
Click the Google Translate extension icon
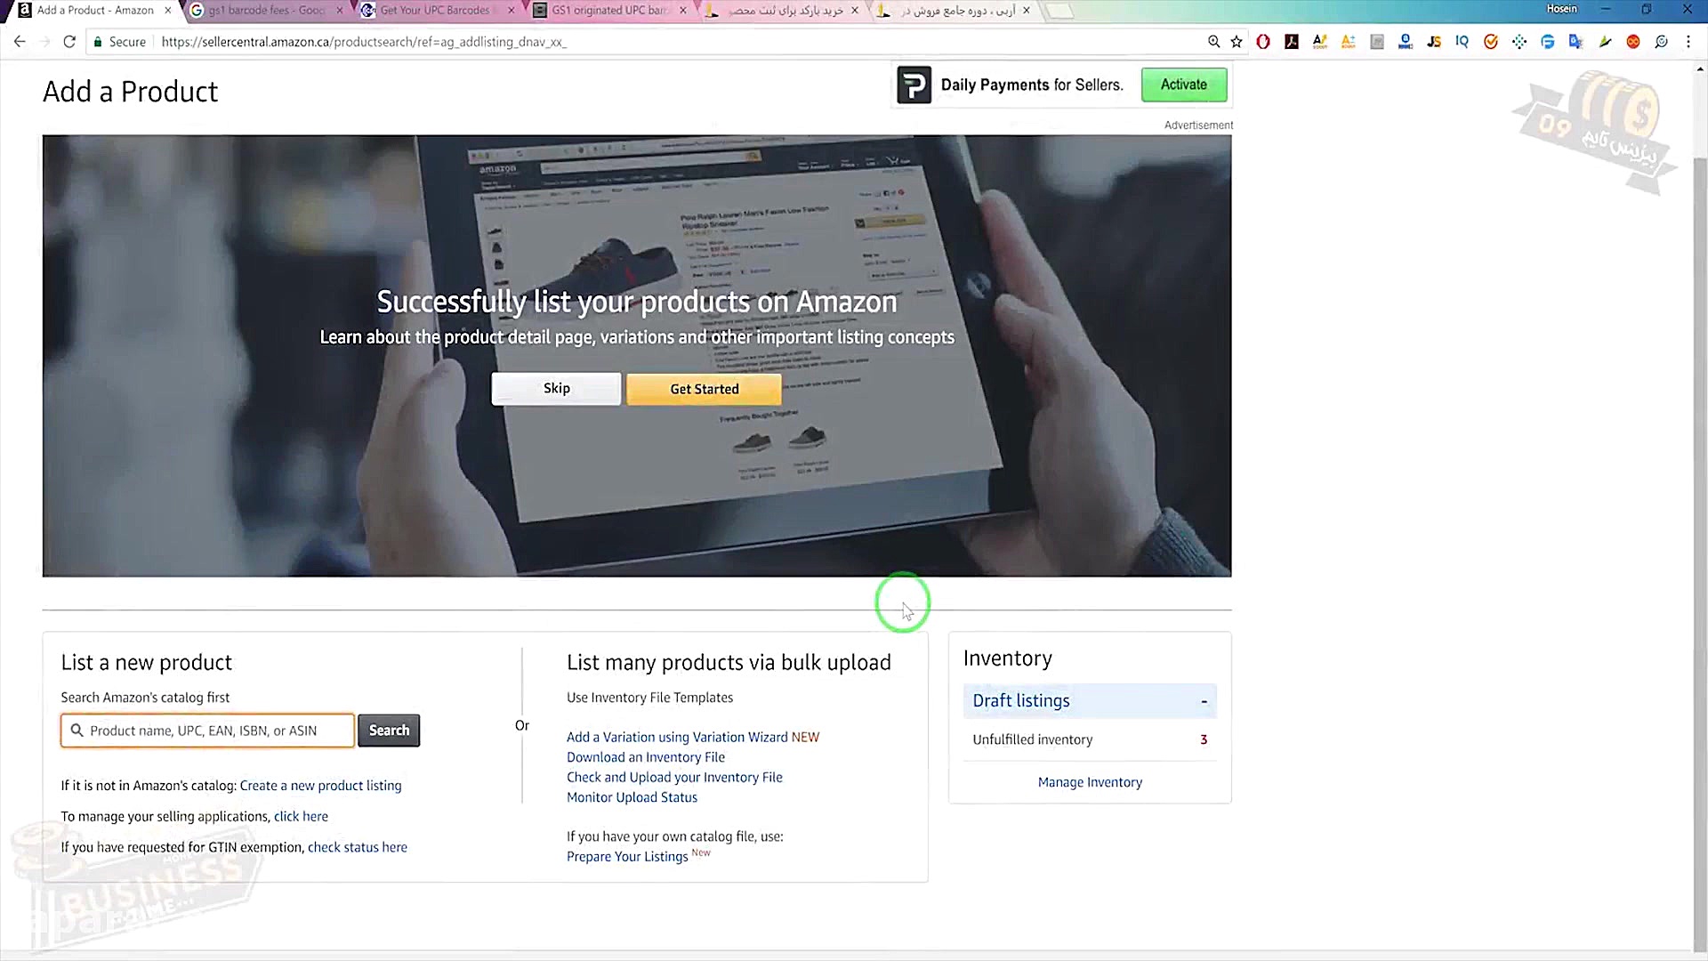click(x=1576, y=42)
